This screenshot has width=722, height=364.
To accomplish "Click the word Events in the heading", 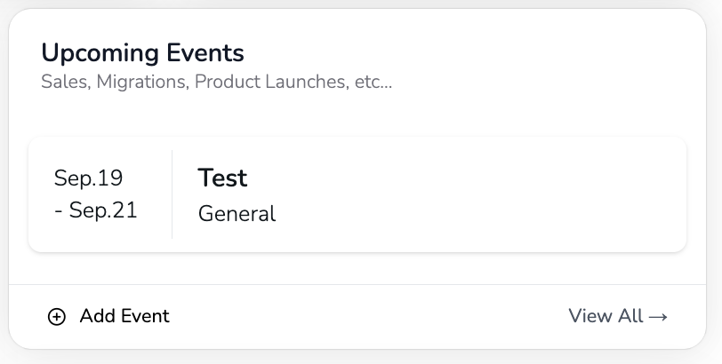I will click(x=205, y=53).
